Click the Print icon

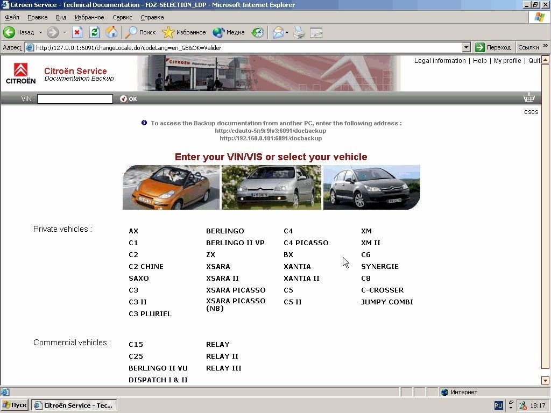pyautogui.click(x=299, y=33)
